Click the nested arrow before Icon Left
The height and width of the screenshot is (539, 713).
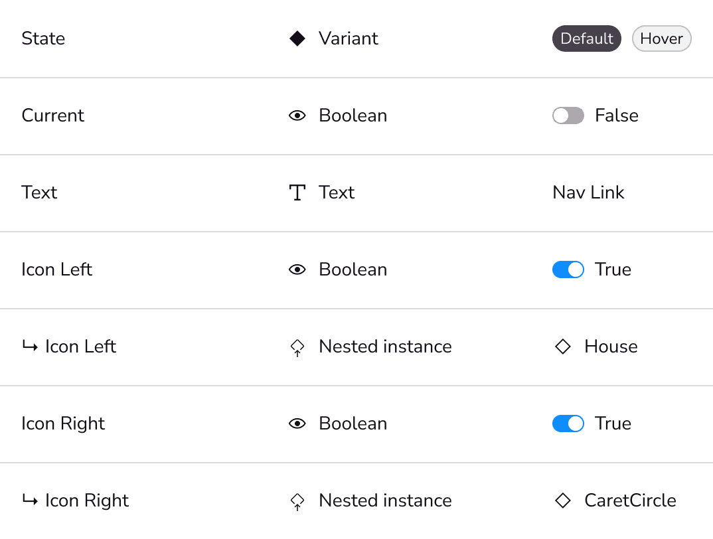pos(30,346)
